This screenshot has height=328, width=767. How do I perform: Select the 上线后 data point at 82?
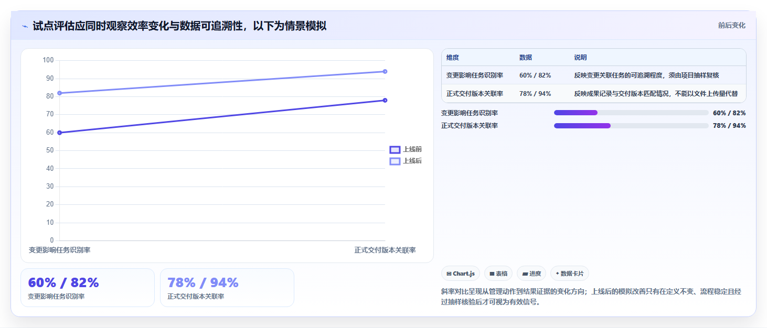pos(59,93)
